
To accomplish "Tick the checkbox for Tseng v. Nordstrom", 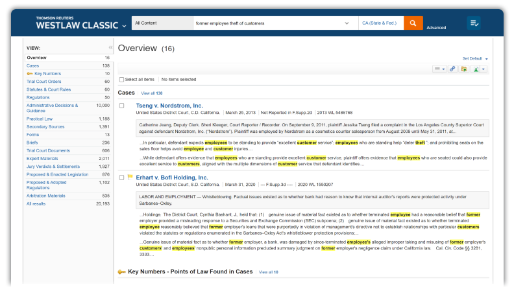I will point(121,106).
